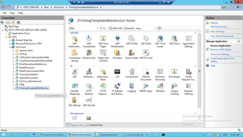
Task: Collapse the ASP.NET group section
Action: click(195, 33)
